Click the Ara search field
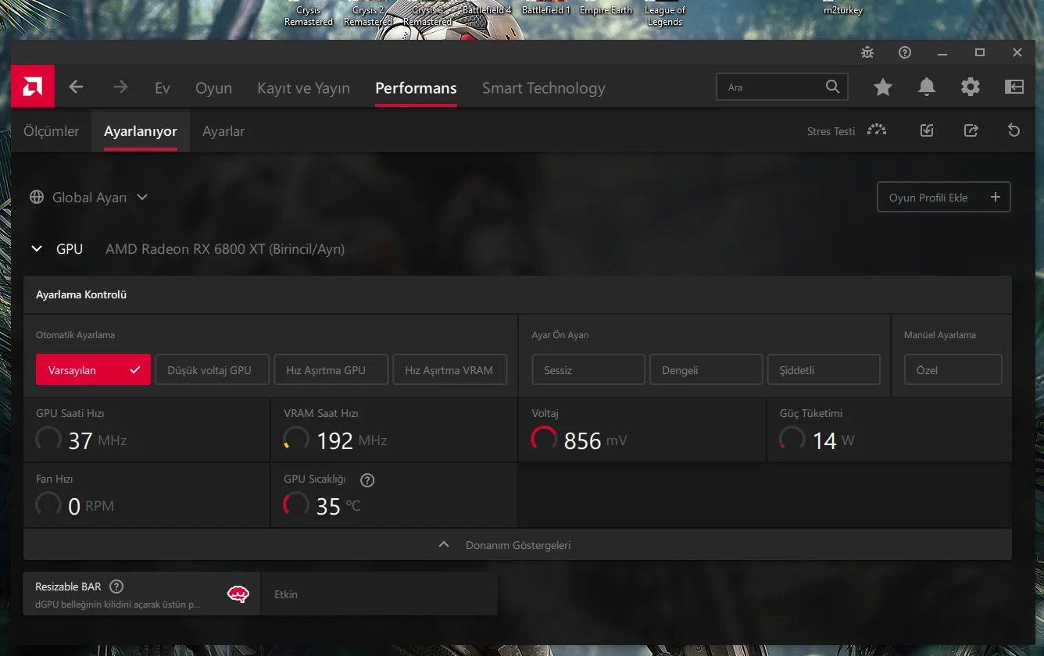This screenshot has width=1044, height=656. 782,87
